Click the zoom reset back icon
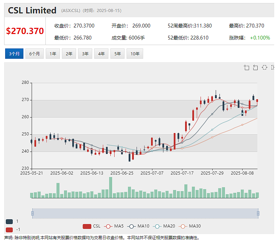Screen dimensions: 279x244 point(255,67)
